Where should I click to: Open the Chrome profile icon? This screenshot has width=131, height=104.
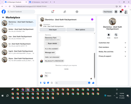125,6
